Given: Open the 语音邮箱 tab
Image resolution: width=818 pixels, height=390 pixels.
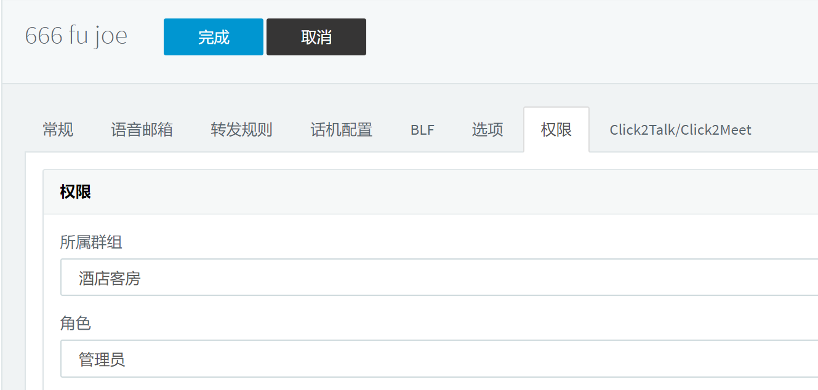Looking at the screenshot, I should 142,130.
